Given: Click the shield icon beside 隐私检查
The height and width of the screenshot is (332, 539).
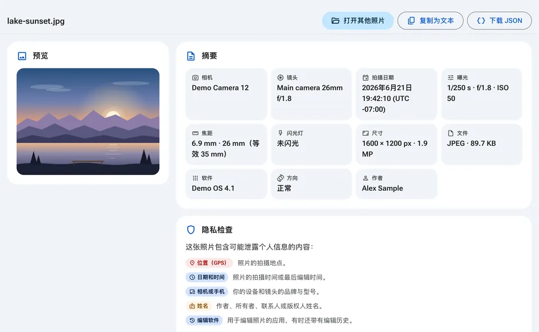Looking at the screenshot, I should (x=191, y=230).
